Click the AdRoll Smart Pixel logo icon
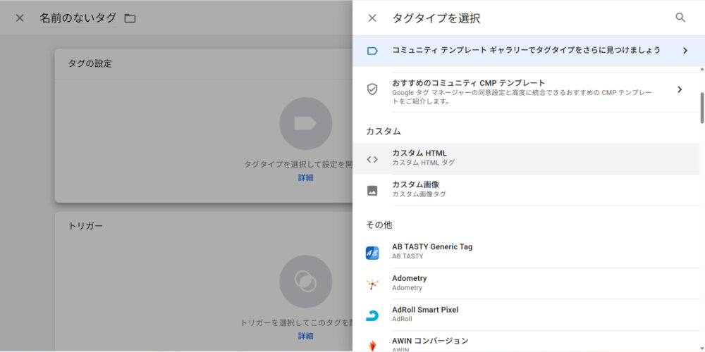705x352 pixels. pyautogui.click(x=372, y=315)
